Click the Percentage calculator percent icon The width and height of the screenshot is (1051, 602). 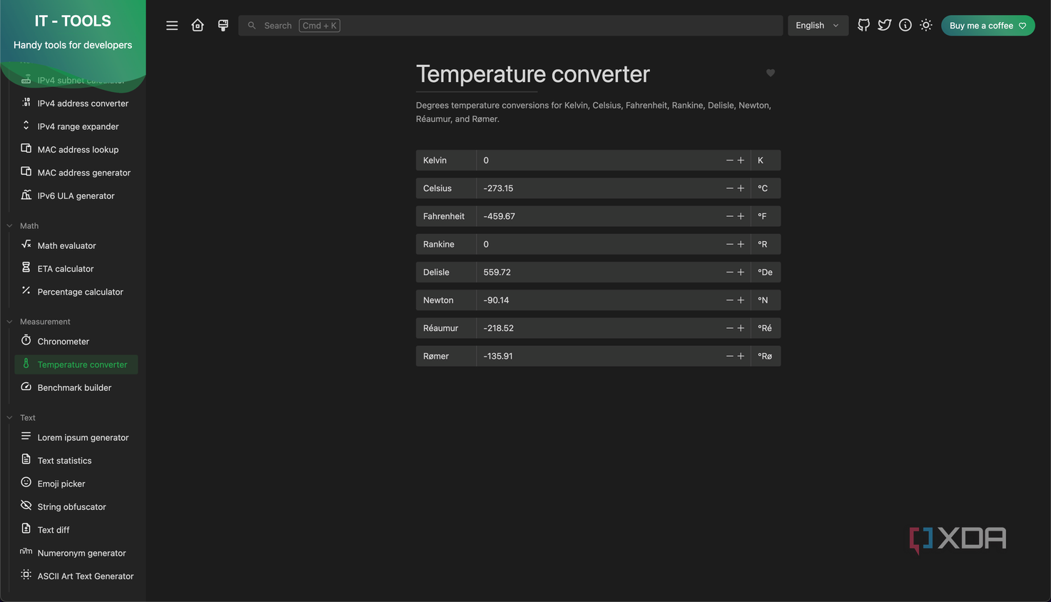tap(26, 290)
